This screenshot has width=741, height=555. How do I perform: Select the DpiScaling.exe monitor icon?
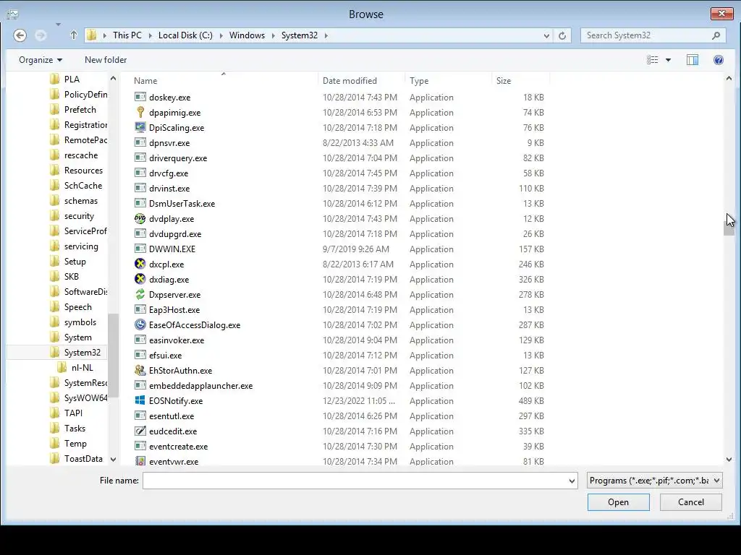tap(140, 127)
